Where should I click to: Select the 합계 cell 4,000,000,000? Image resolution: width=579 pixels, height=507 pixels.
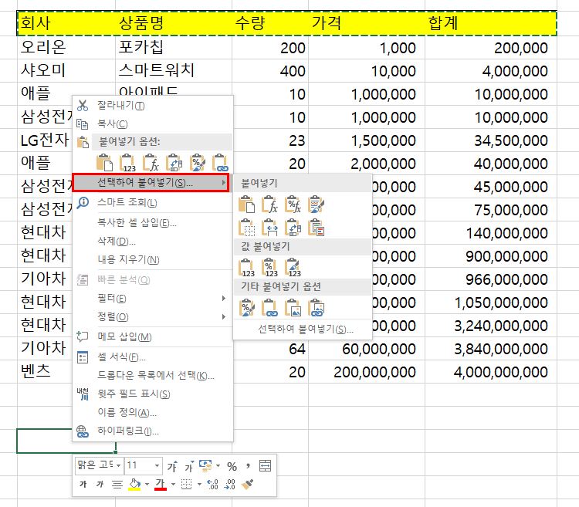[x=491, y=372]
